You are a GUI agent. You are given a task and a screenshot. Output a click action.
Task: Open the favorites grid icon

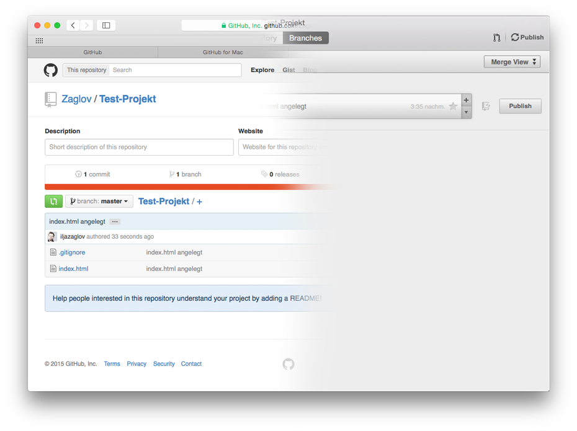[39, 41]
